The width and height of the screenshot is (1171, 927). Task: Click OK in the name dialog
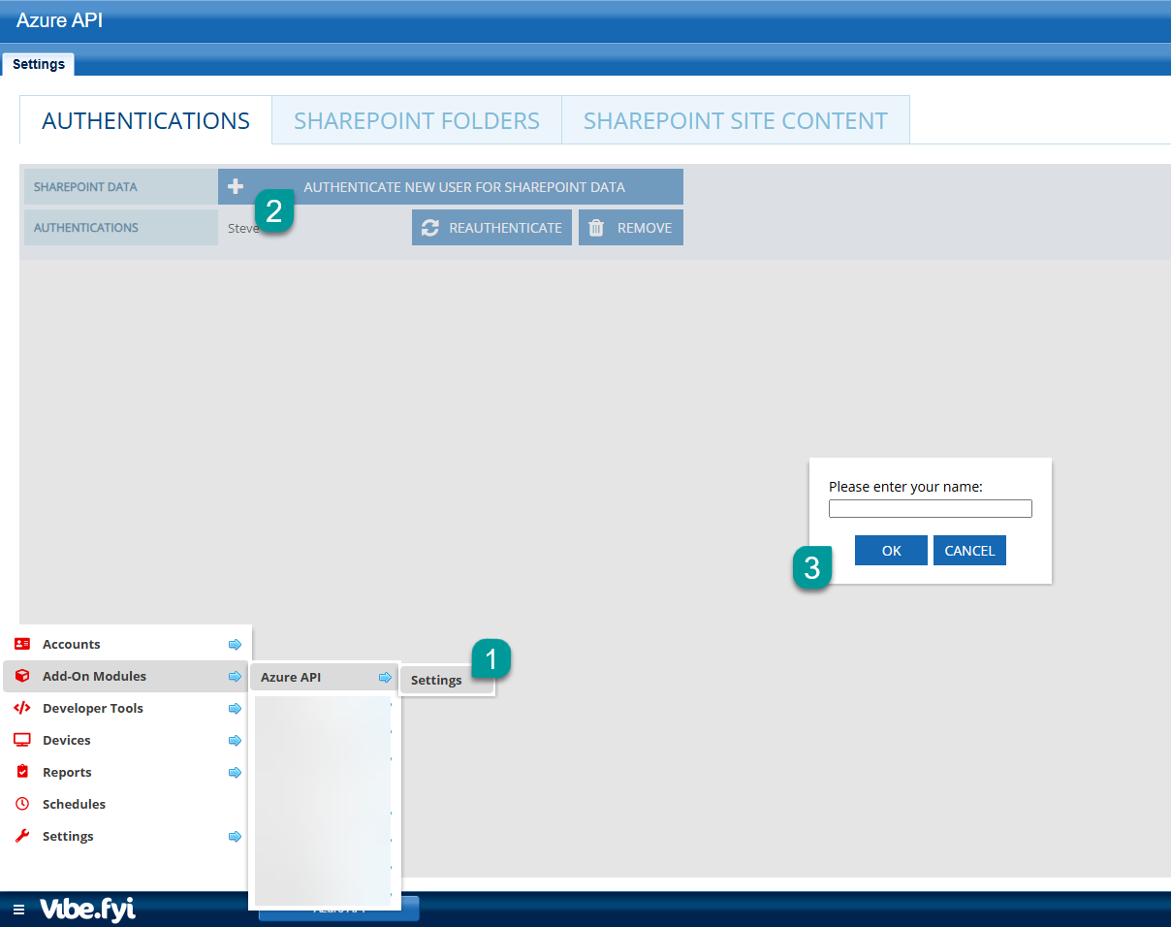[x=891, y=551]
